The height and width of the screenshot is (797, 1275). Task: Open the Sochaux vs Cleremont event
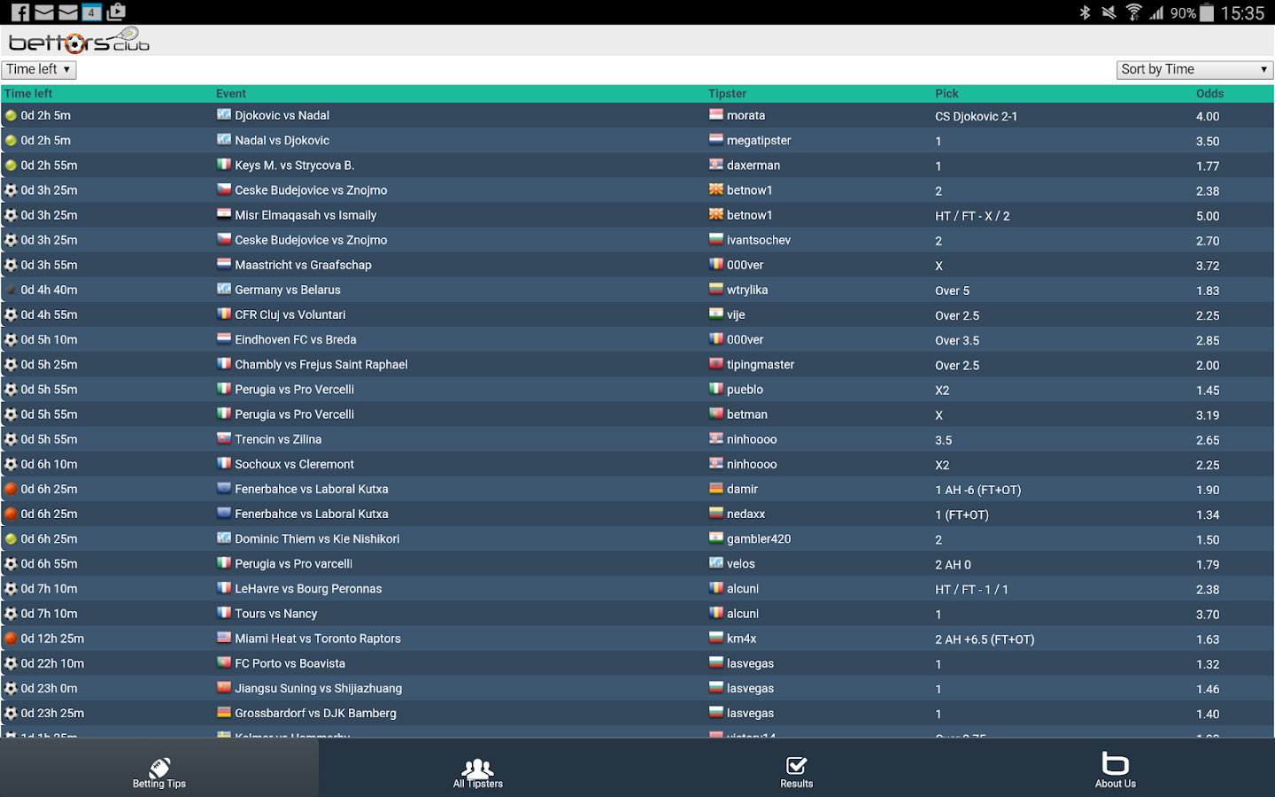coord(295,464)
